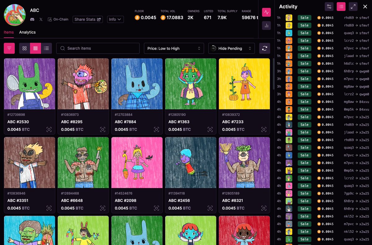Close the Activity panel
Viewport: 372px width, 245px height.
point(365,7)
